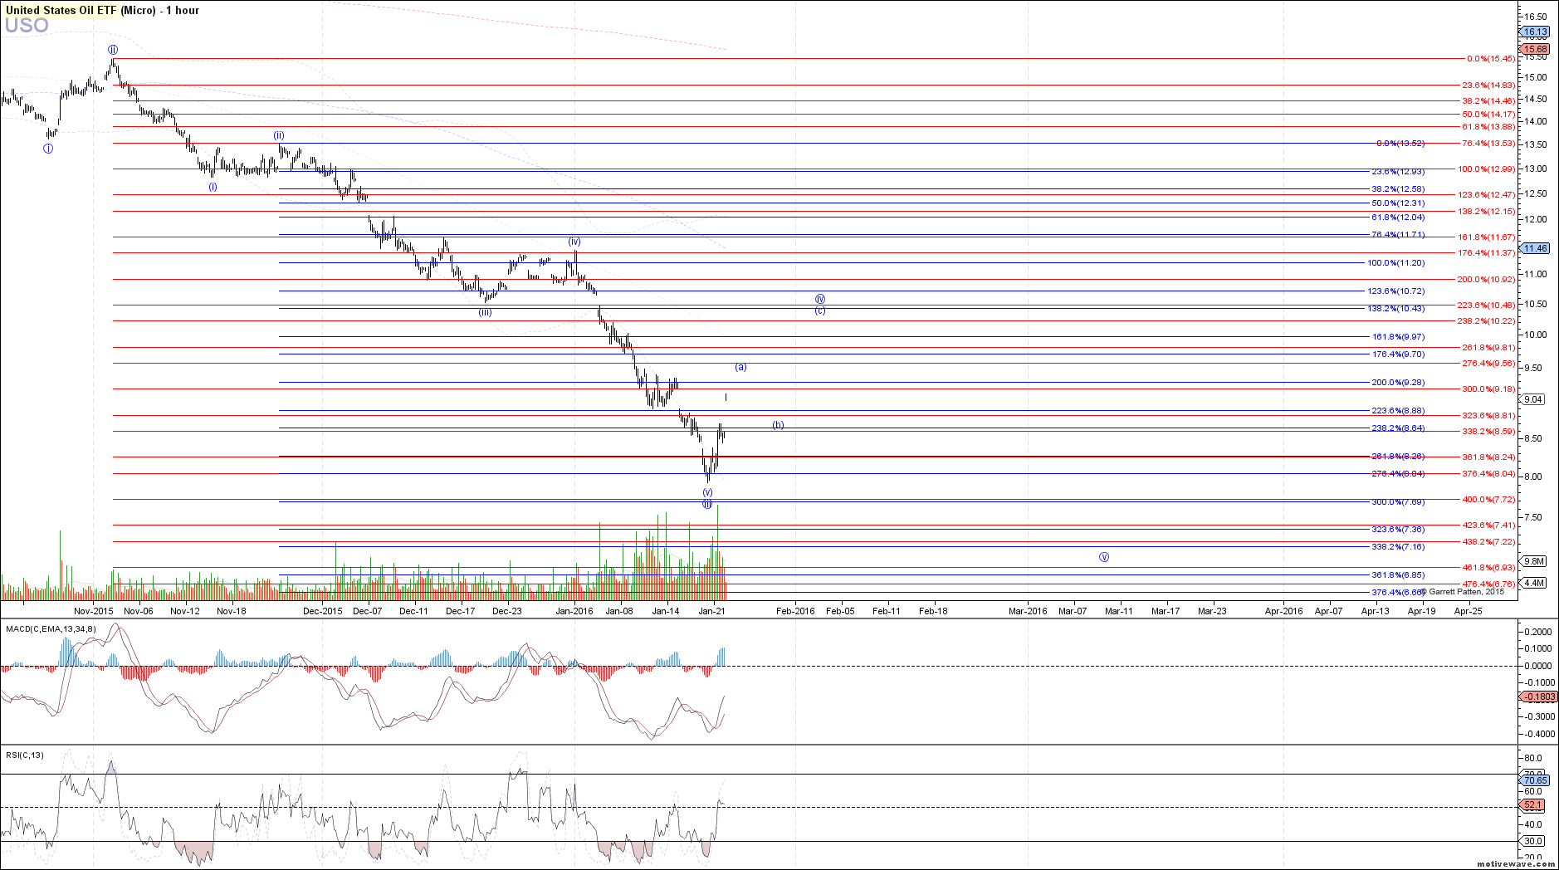
Task: Select the red 23.6%(14.83) Fibonacci label
Action: pyautogui.click(x=1488, y=86)
